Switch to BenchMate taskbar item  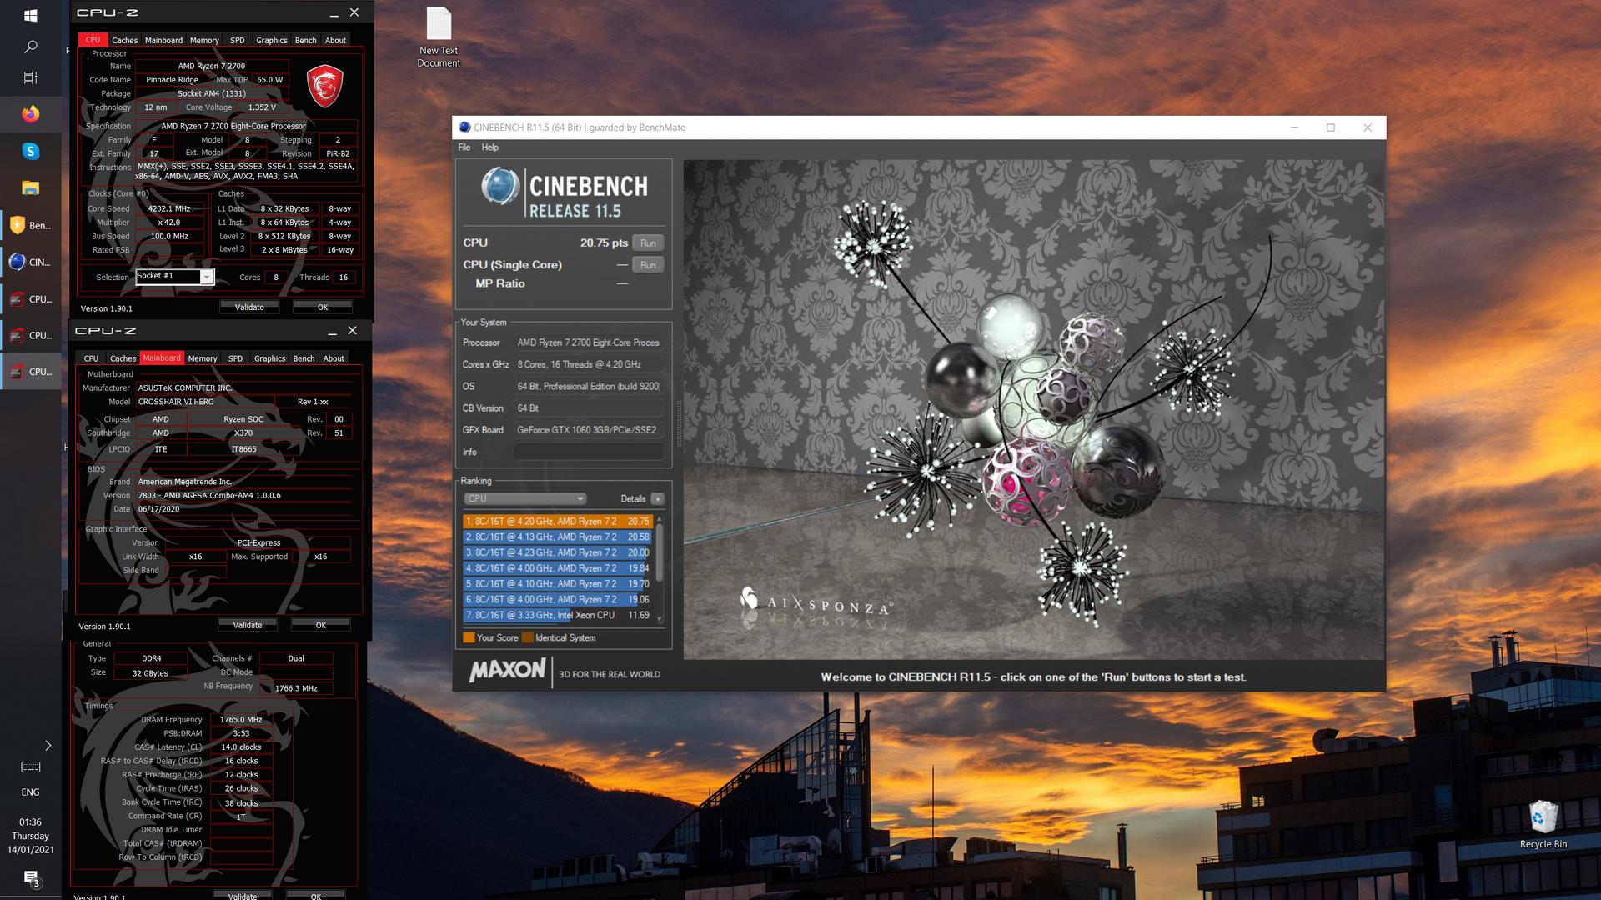click(x=30, y=225)
